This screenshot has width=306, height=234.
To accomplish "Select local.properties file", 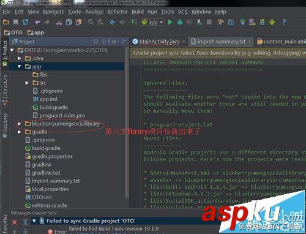I will point(47,189).
